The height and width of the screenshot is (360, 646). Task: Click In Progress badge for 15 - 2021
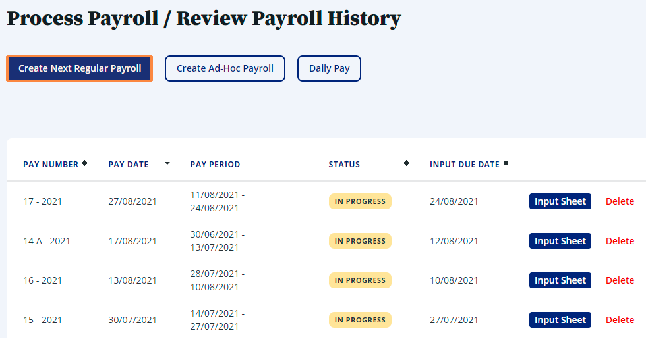click(x=360, y=320)
